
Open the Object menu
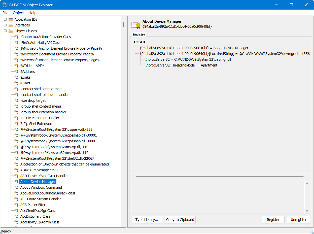(x=18, y=13)
